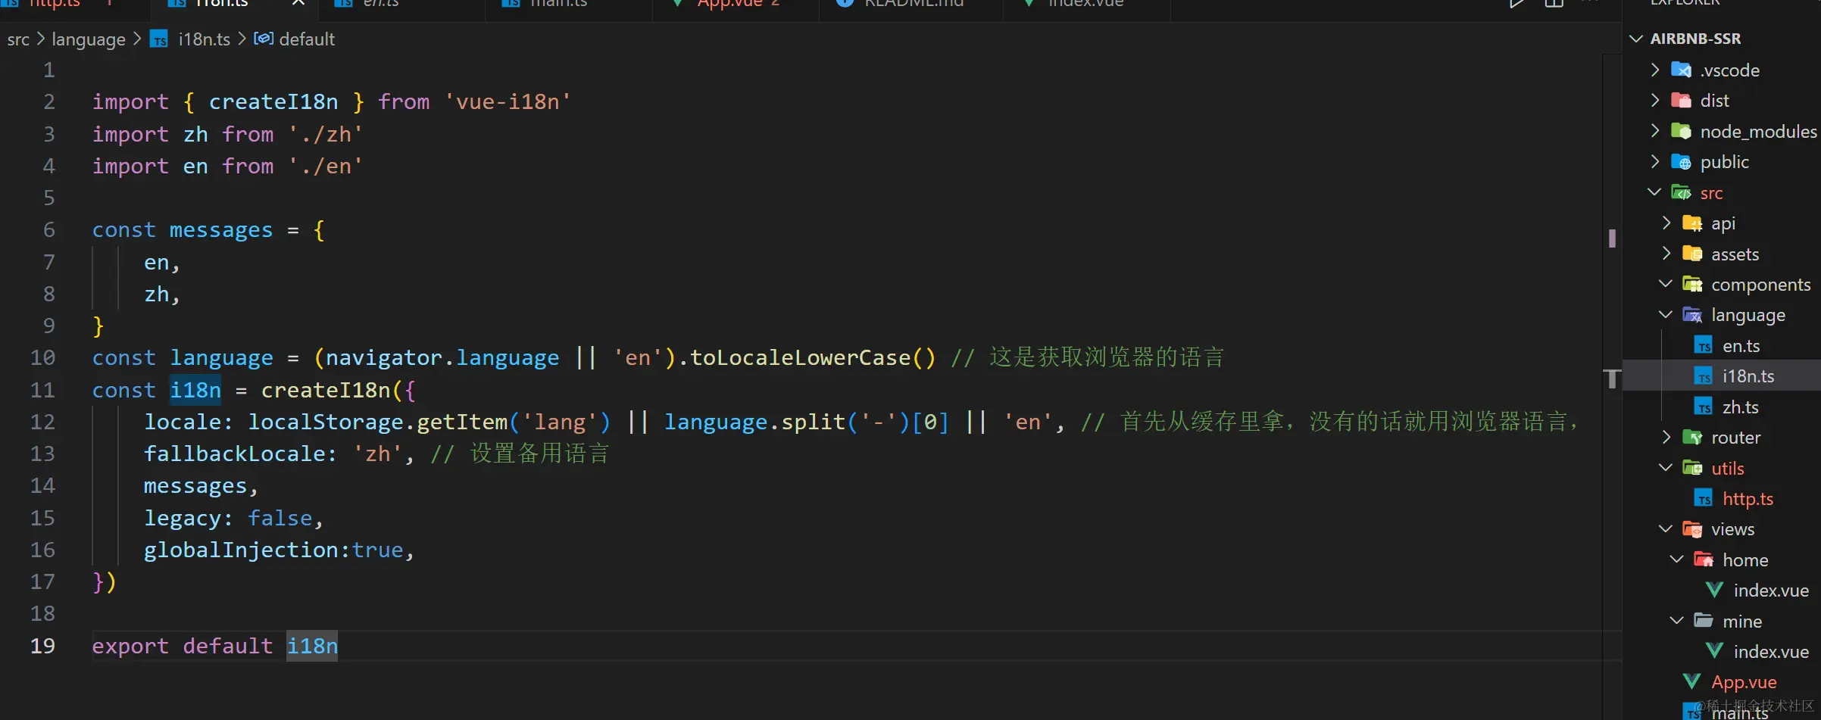Click the language breadcrumb link
This screenshot has width=1821, height=720.
pyautogui.click(x=88, y=39)
